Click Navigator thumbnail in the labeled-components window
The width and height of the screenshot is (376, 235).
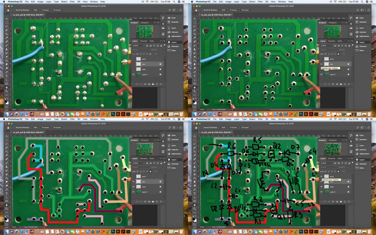(x=333, y=149)
